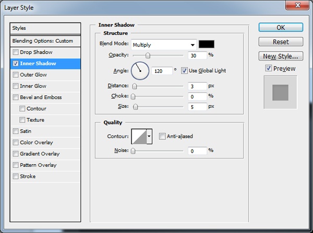Click the angle dial wheel
This screenshot has height=233, width=313.
(140, 70)
